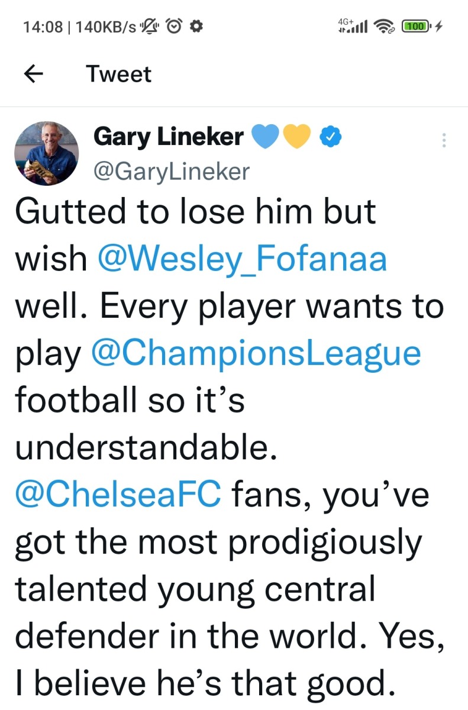Screen dimensions: 468x710
Task: Open the tweet's three-dot overflow menu
Action: (443, 140)
